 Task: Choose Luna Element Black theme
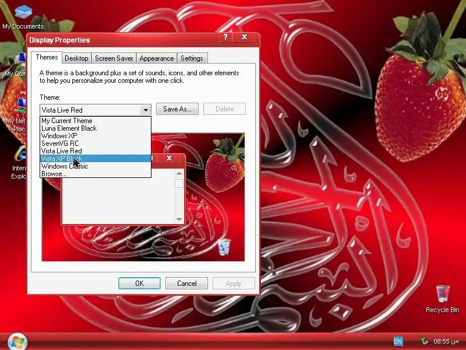click(x=96, y=128)
